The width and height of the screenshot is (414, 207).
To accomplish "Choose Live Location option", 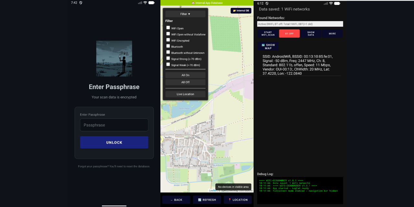I will [185, 94].
